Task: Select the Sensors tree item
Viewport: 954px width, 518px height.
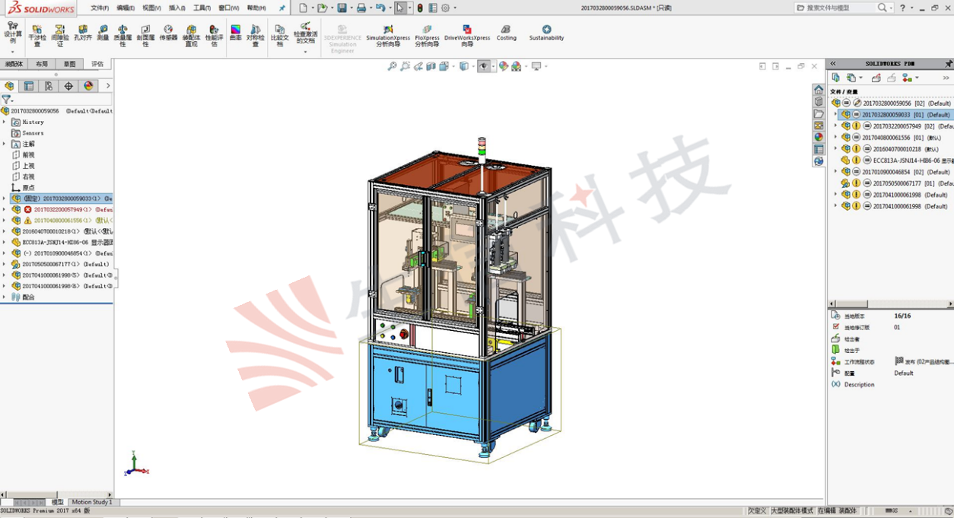Action: tap(27, 133)
